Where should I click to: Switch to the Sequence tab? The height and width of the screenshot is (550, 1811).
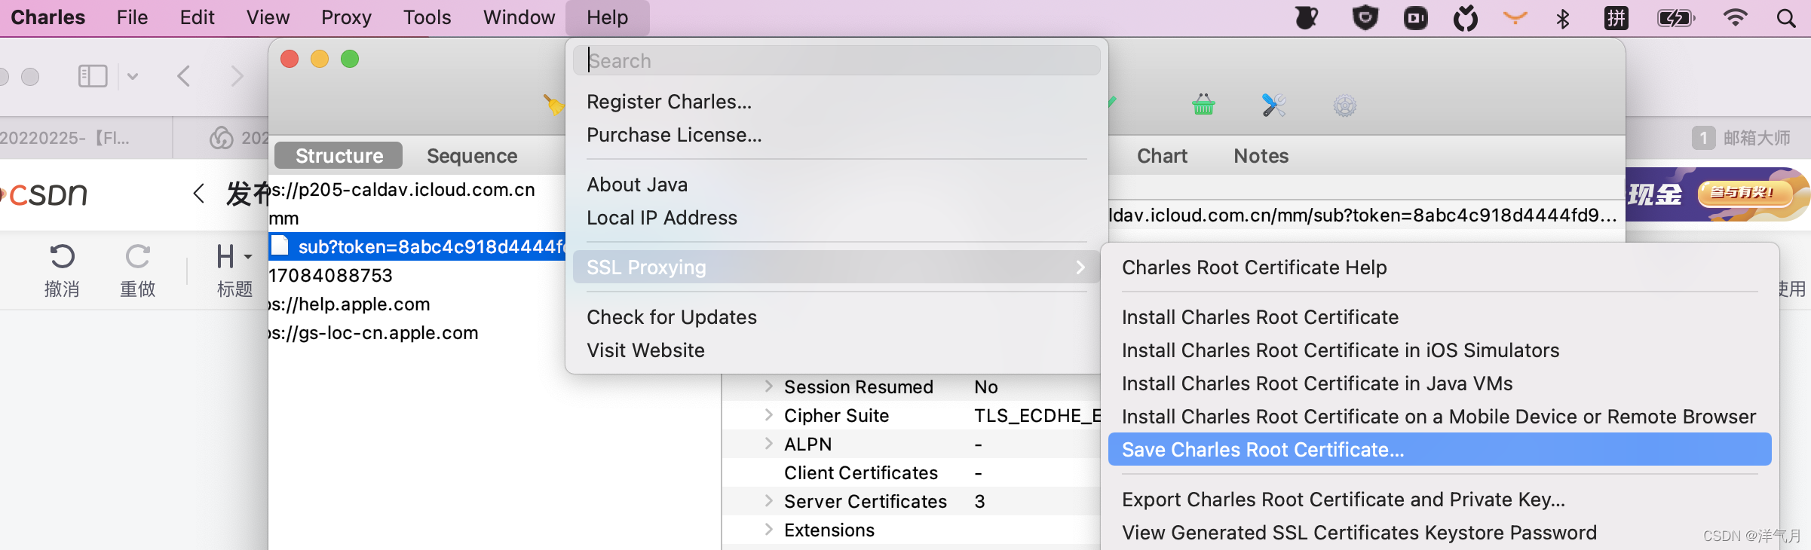[472, 156]
